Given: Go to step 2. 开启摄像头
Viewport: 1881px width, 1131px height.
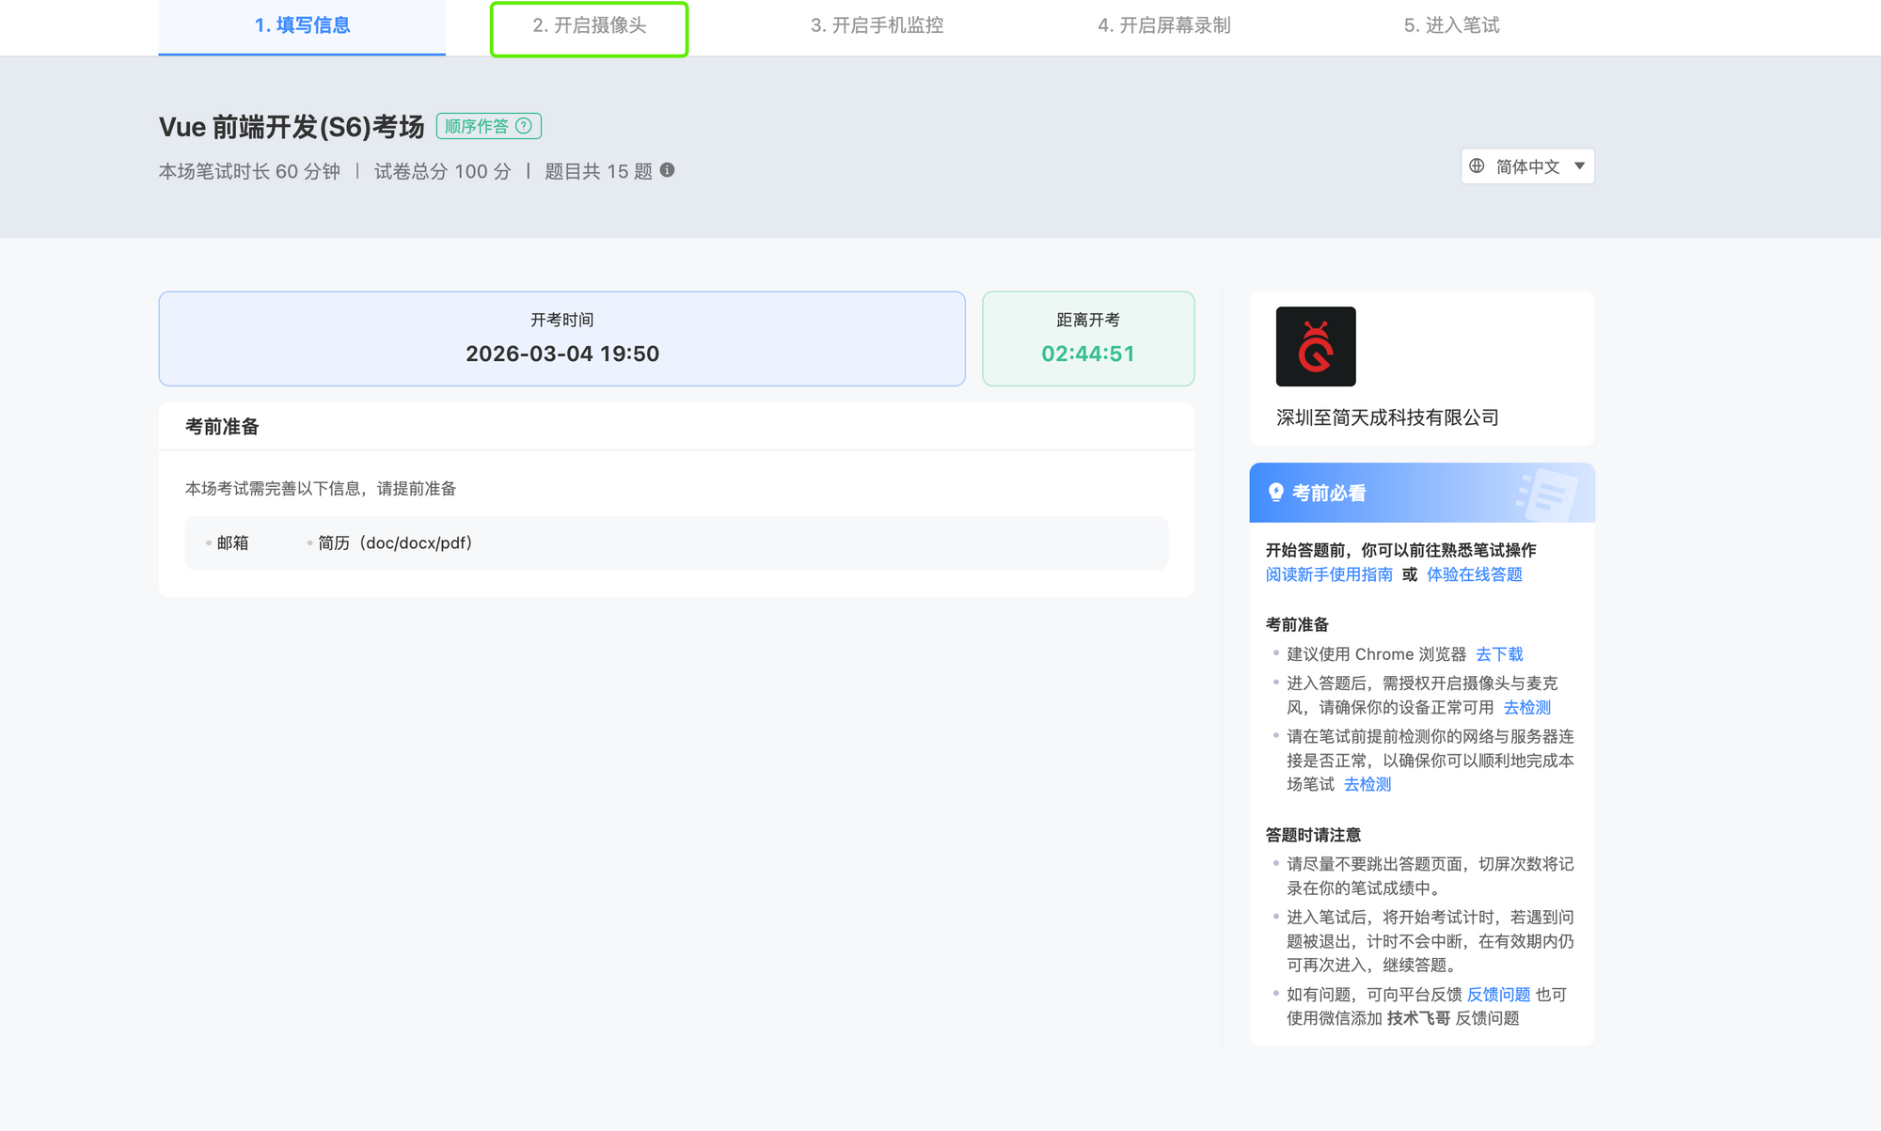Looking at the screenshot, I should click(x=589, y=25).
